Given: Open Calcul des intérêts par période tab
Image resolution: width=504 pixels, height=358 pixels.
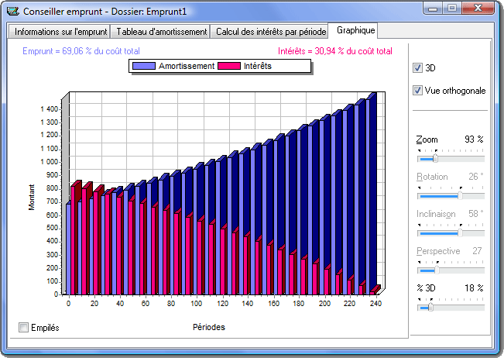Looking at the screenshot, I should (x=270, y=32).
